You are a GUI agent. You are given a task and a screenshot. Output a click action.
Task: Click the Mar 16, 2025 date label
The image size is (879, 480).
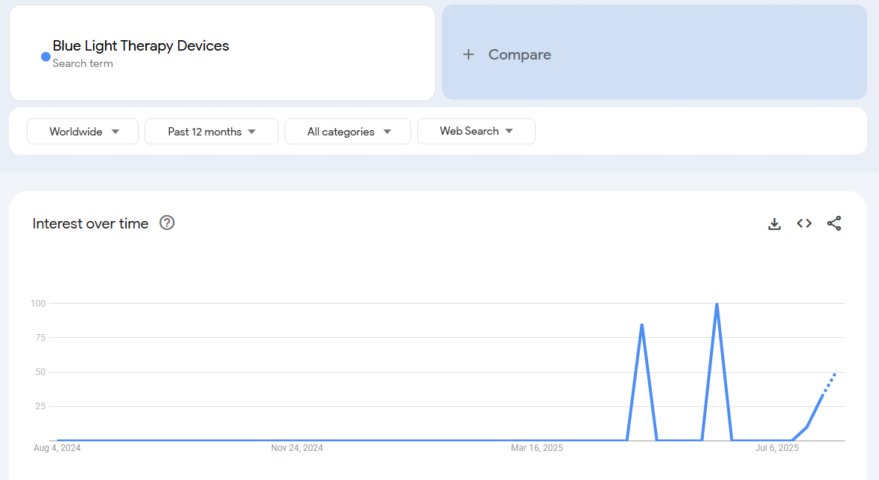tap(537, 448)
